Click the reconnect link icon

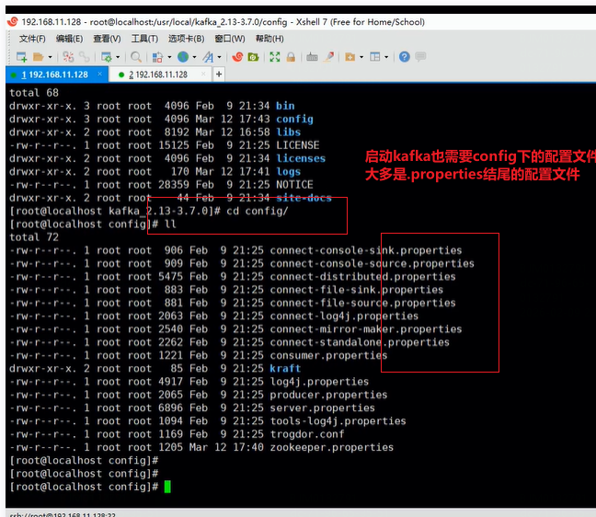[84, 57]
